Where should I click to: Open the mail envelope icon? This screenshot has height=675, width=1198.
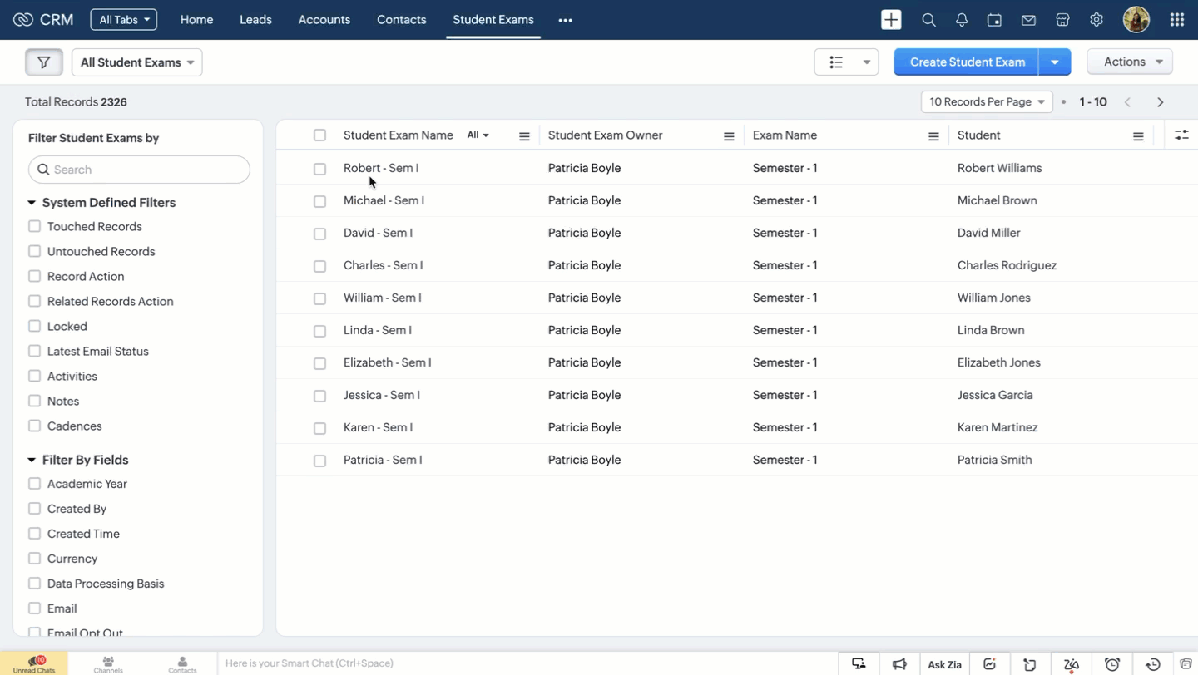tap(1028, 20)
